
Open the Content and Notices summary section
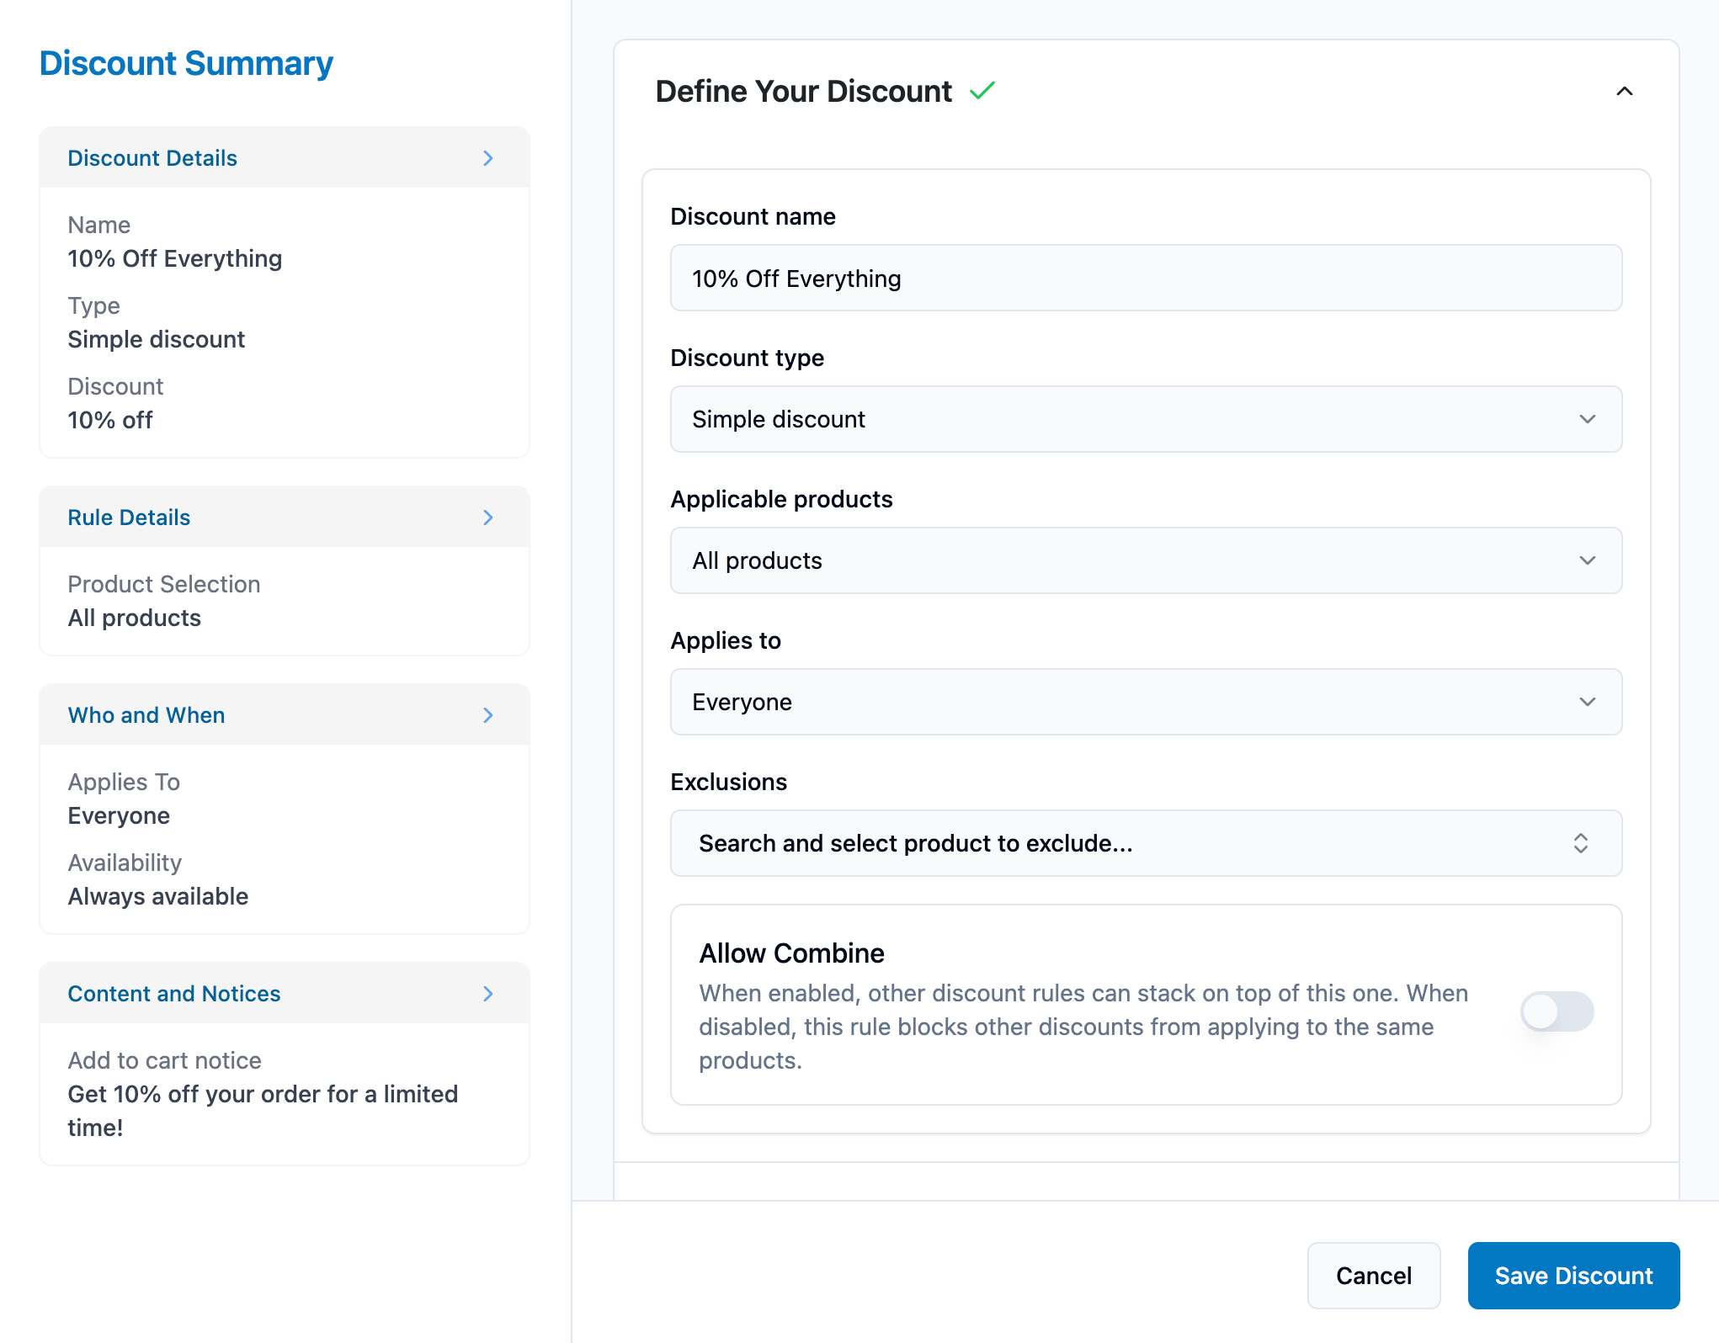coord(285,994)
